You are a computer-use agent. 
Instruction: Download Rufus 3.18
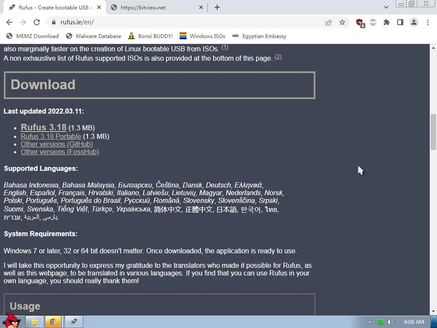coord(44,127)
